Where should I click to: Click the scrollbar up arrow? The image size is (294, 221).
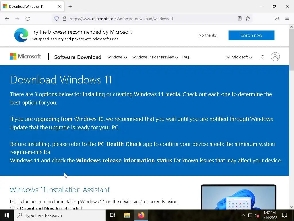pyautogui.click(x=291, y=27)
